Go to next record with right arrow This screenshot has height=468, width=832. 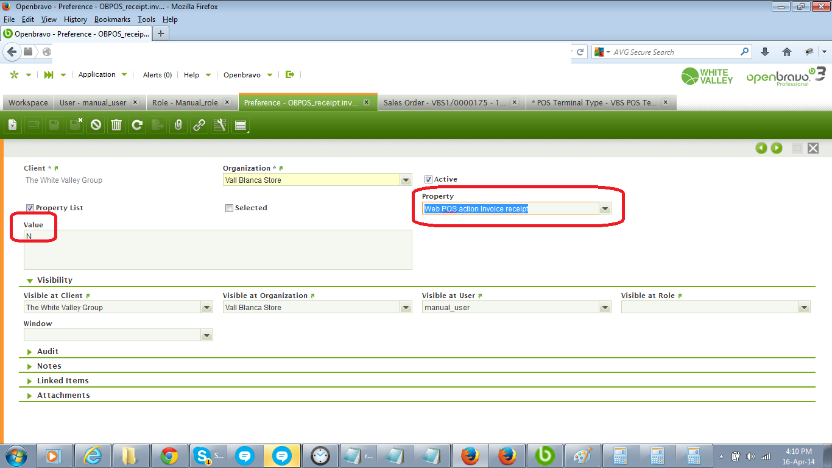pos(777,148)
